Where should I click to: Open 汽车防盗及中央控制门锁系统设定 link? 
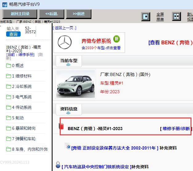click(x=97, y=167)
